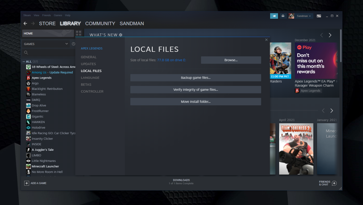Open Friends & Chat plus icon

pos(334,183)
